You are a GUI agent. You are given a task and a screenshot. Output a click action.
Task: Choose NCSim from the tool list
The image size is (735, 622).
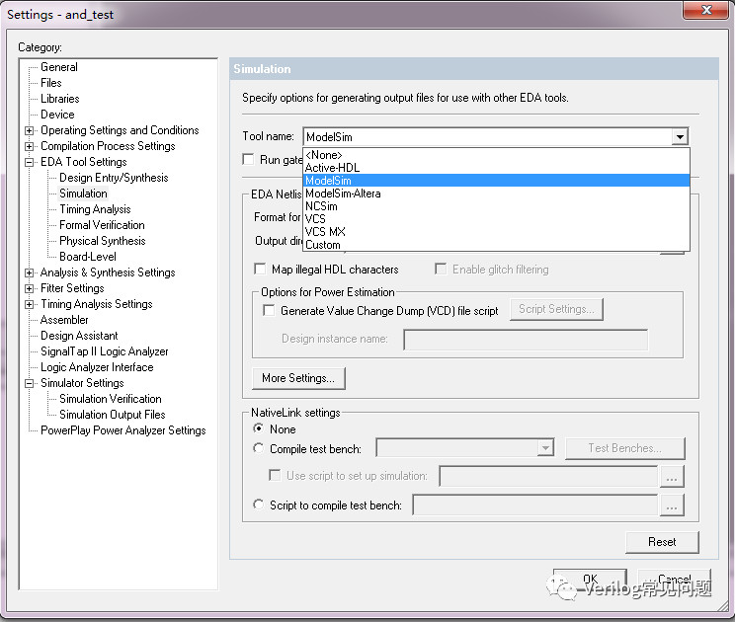[496, 206]
